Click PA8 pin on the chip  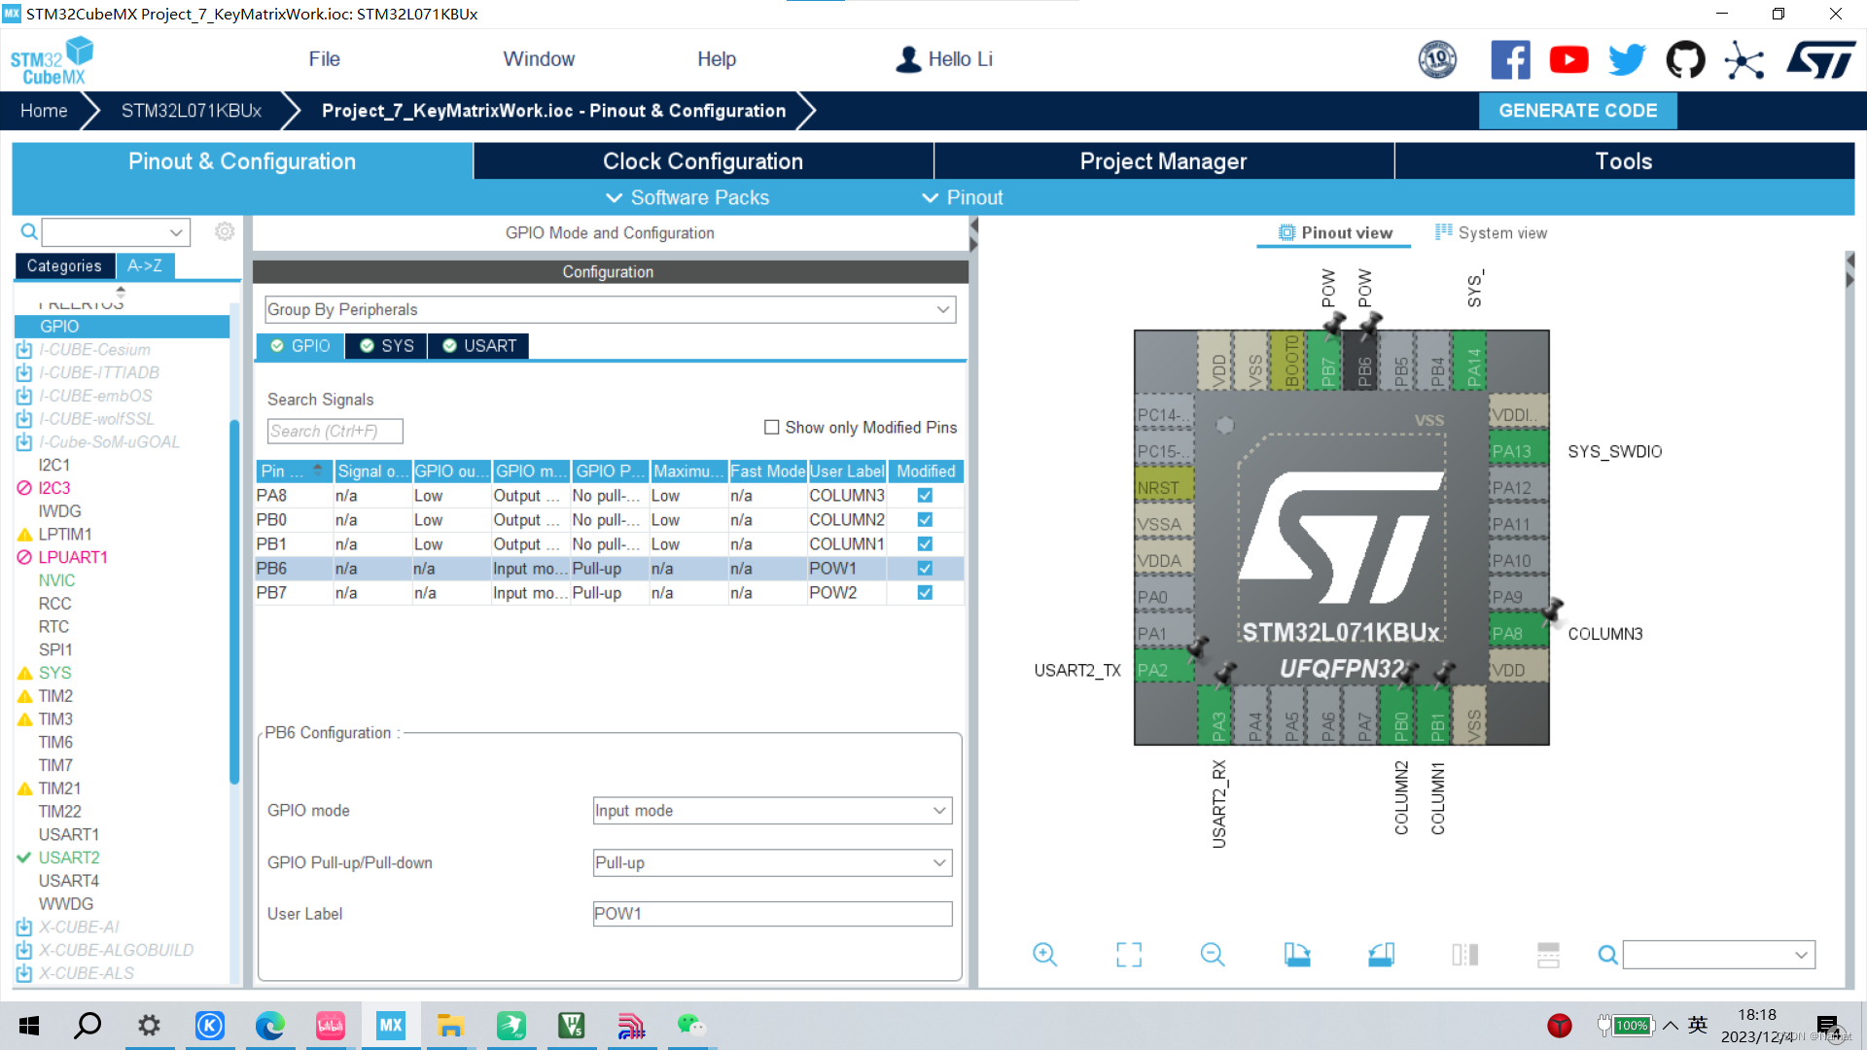[x=1518, y=634]
